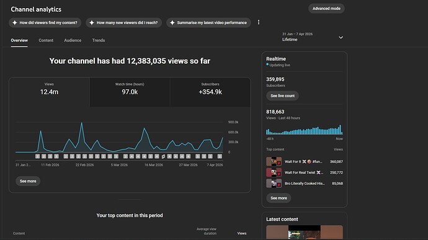This screenshot has width=428, height=240.
Task: Click the 900.0k axis label
Action: coord(233,122)
